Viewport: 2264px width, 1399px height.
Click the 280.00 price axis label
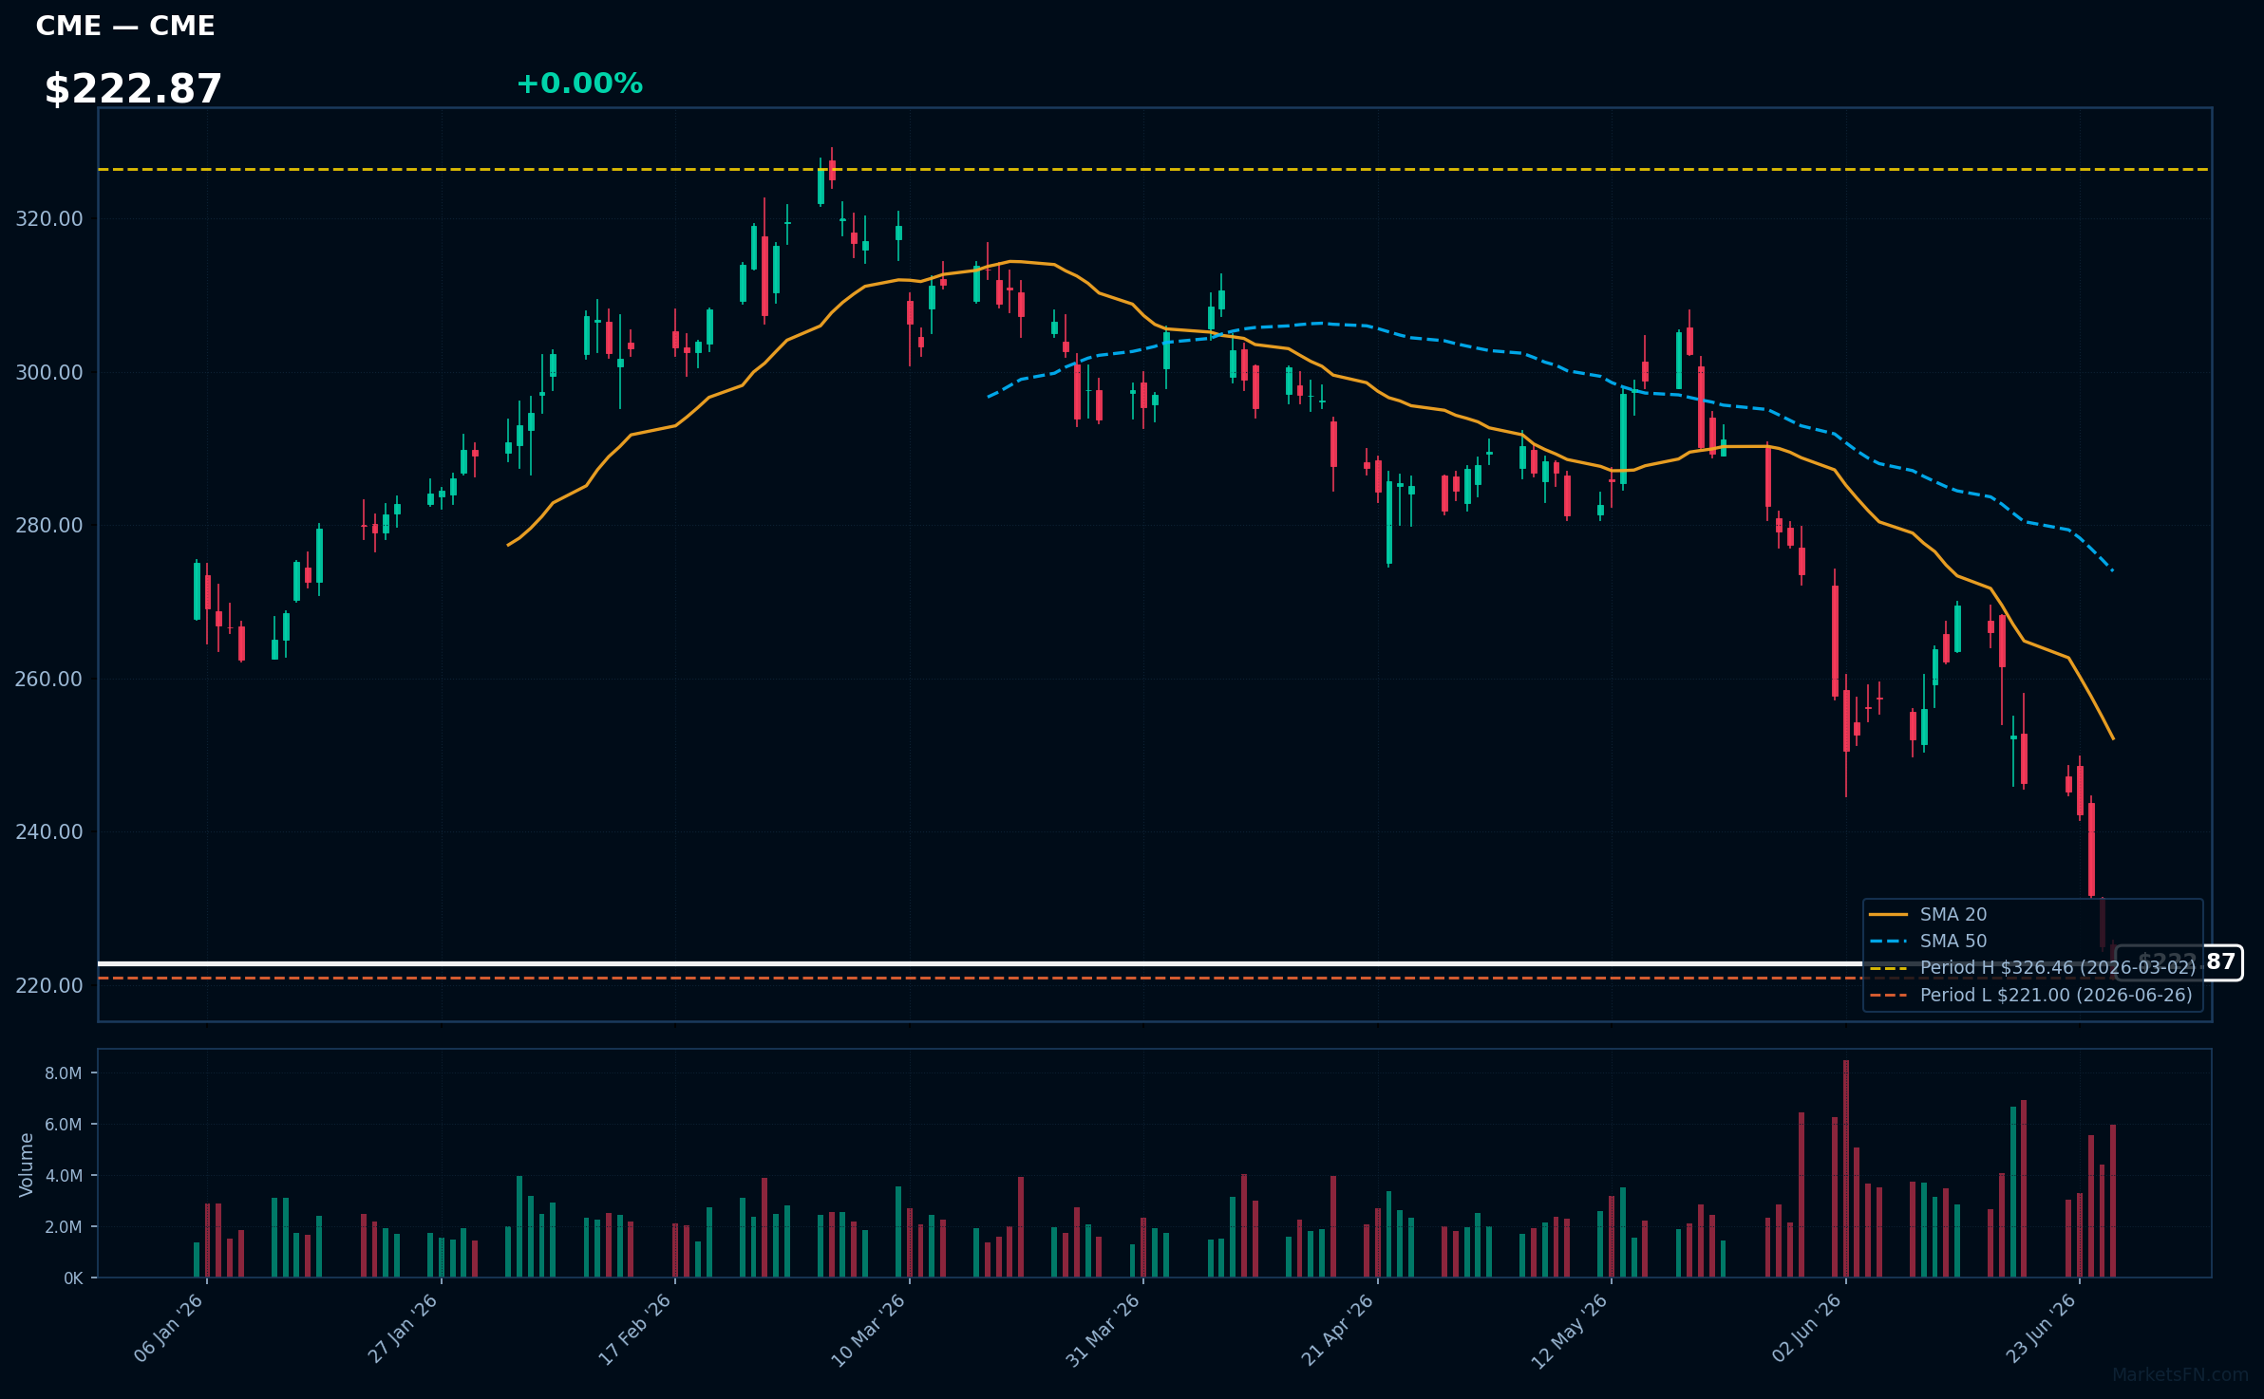tap(49, 526)
